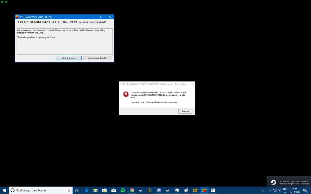
Task: Open Task View from the taskbar
Action: [x=77, y=190]
